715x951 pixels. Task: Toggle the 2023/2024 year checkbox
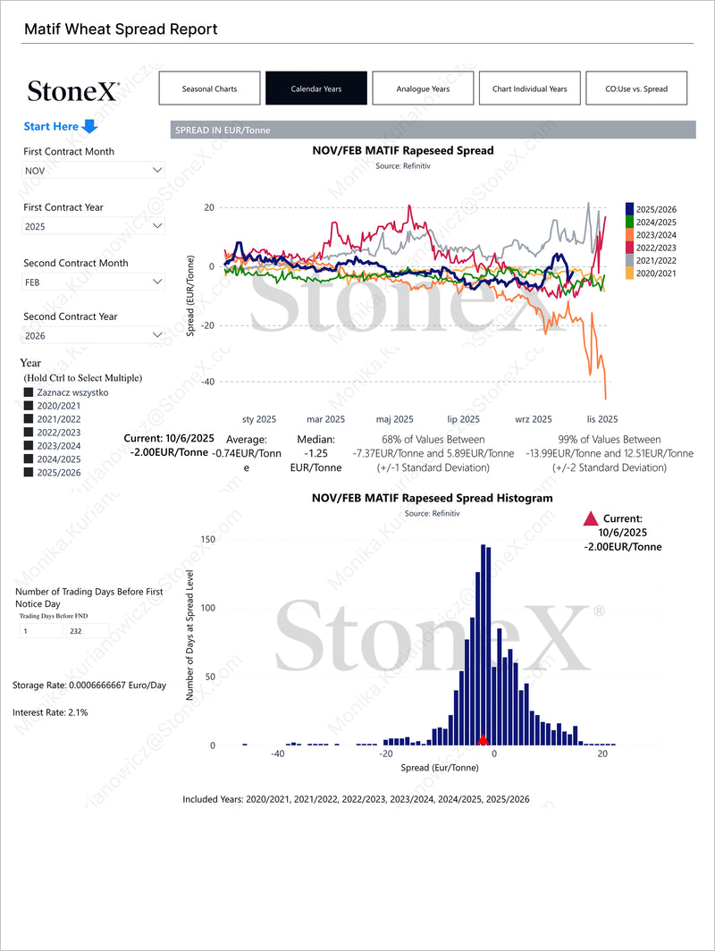point(29,446)
